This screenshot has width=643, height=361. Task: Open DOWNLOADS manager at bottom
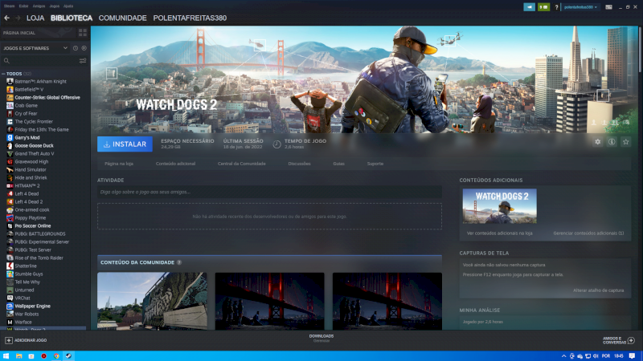321,338
